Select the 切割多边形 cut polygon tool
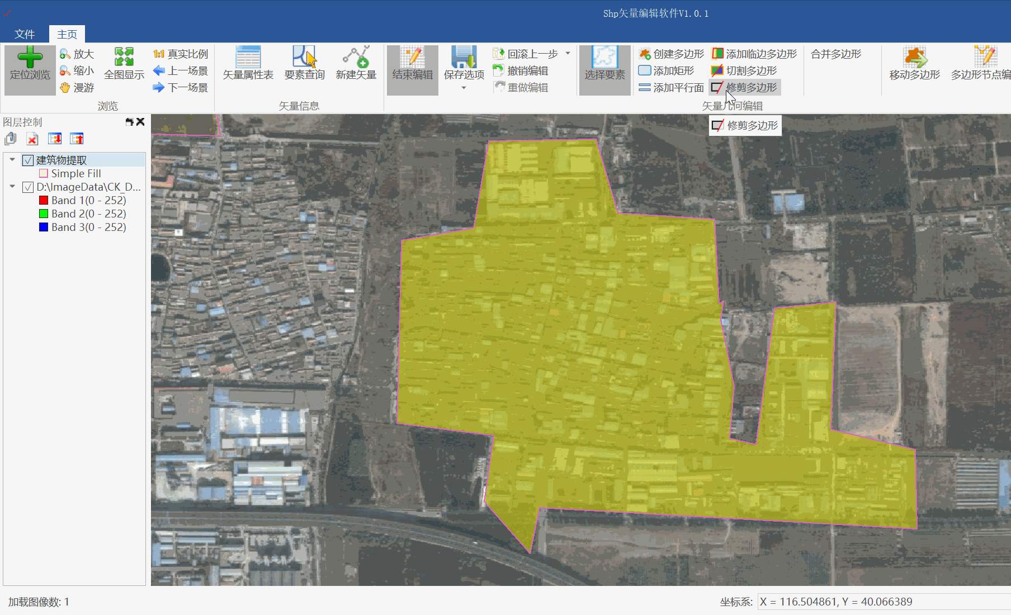Viewport: 1011px width, 615px height. tap(744, 71)
